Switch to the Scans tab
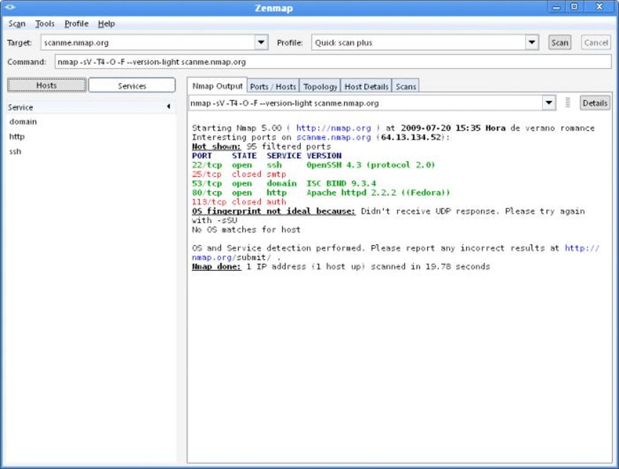The width and height of the screenshot is (619, 469). pos(406,86)
